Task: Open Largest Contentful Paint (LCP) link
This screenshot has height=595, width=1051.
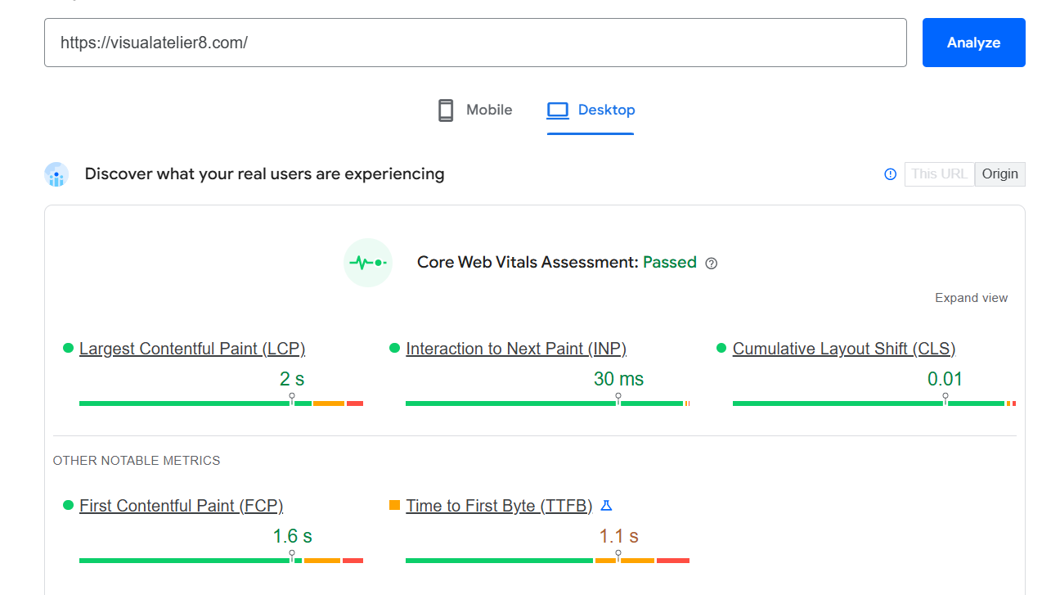Action: pos(192,349)
